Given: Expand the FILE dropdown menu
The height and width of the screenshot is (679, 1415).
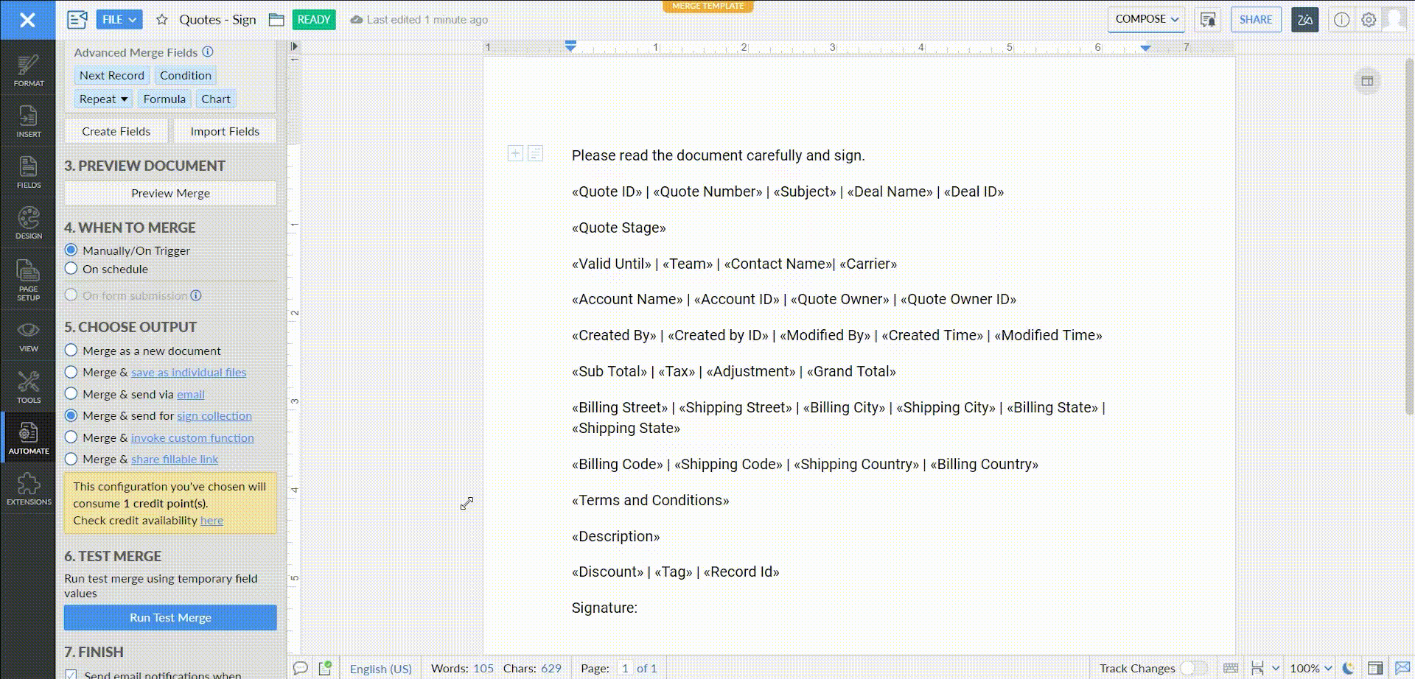Looking at the screenshot, I should coord(119,20).
